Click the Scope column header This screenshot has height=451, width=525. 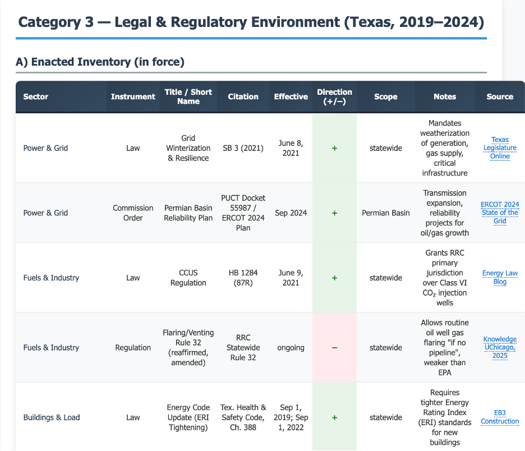pyautogui.click(x=386, y=96)
